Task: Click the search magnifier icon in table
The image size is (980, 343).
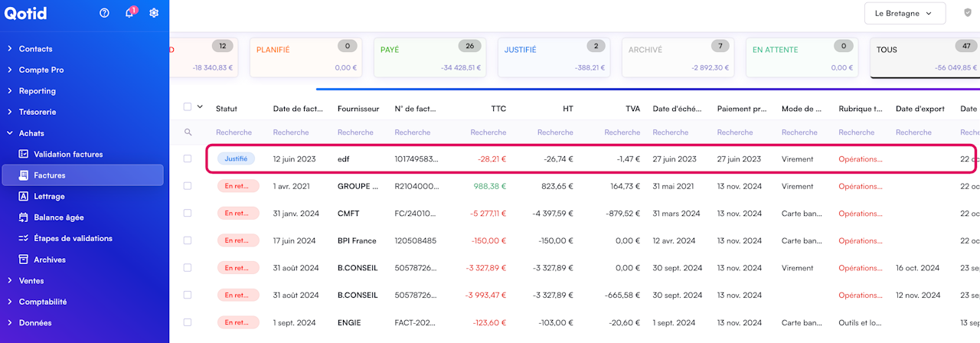Action: [x=188, y=132]
